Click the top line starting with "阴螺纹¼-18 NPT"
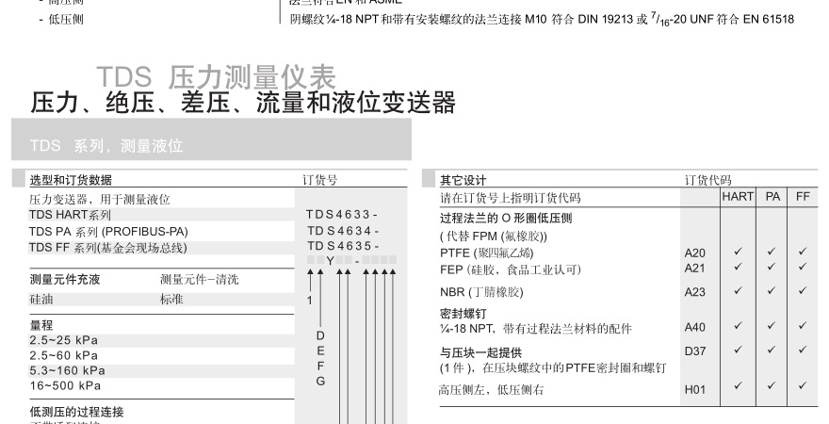This screenshot has height=424, width=829. tap(542, 20)
